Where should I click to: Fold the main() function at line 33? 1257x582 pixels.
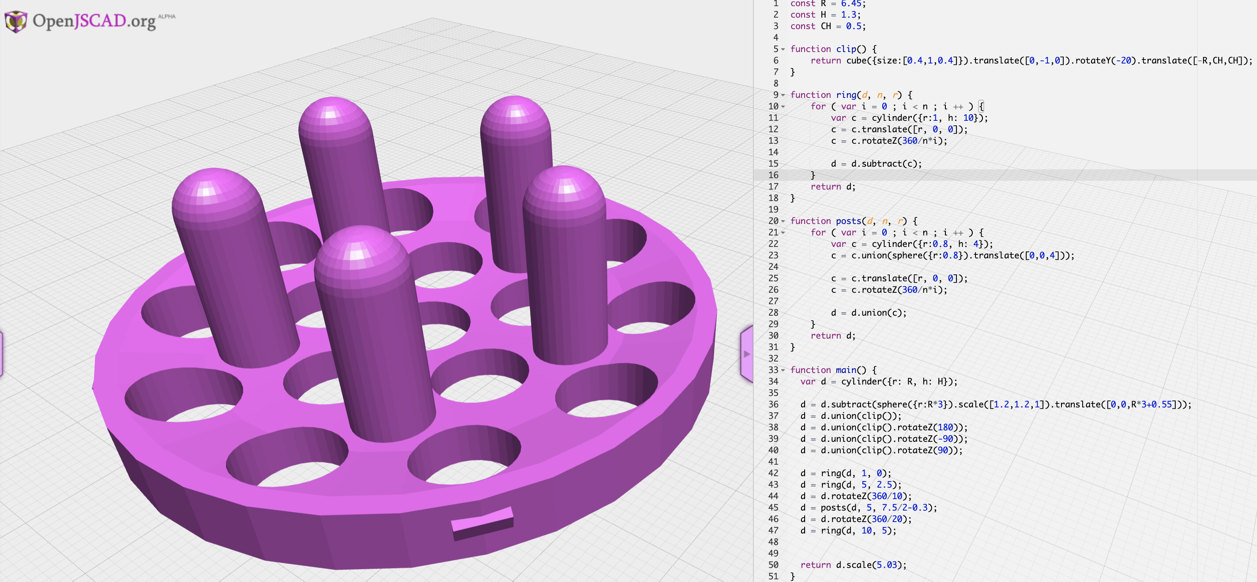tap(783, 370)
